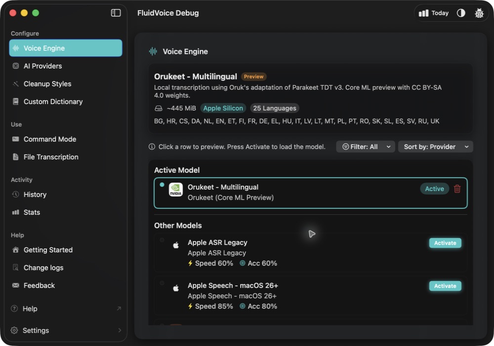Select the Orukeet - Multilingual radio indicator

[x=162, y=185]
